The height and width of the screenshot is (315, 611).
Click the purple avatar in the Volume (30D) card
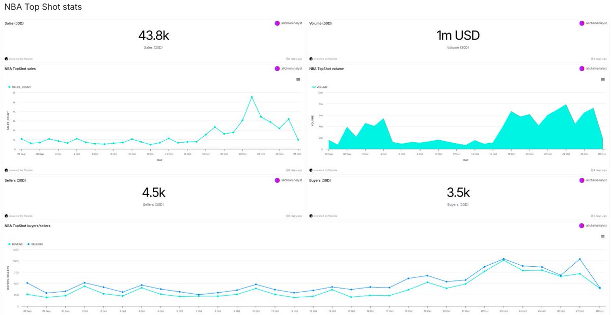(581, 23)
